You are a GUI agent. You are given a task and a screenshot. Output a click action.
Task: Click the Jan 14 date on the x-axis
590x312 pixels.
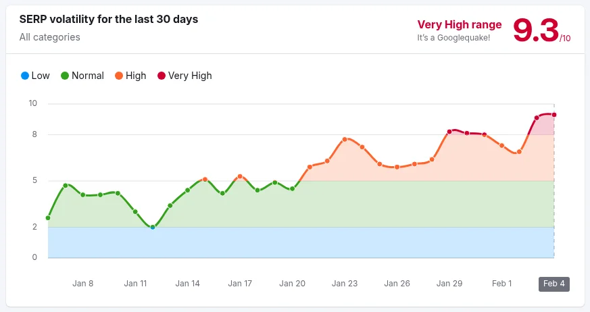[x=187, y=284]
